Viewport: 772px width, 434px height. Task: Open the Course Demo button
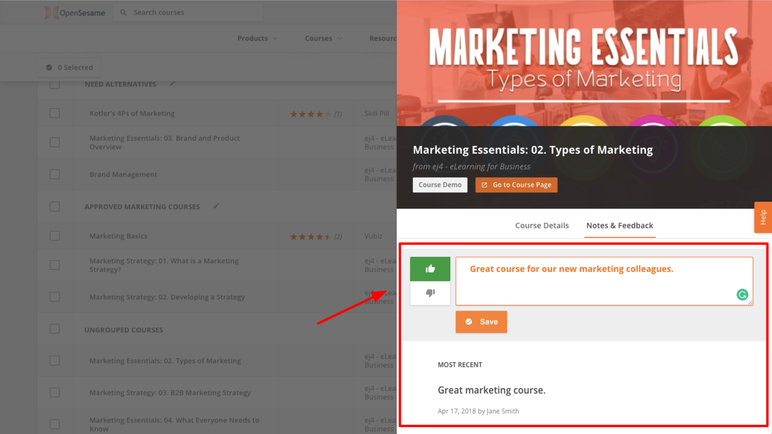[440, 185]
